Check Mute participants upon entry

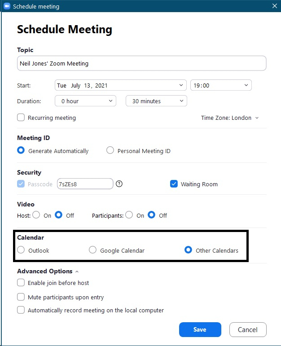[21, 297]
